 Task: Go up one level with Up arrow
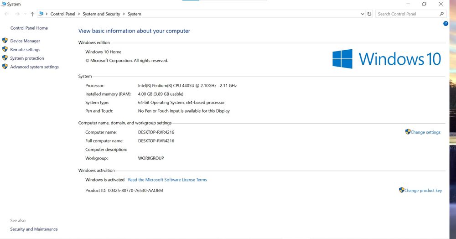click(32, 14)
